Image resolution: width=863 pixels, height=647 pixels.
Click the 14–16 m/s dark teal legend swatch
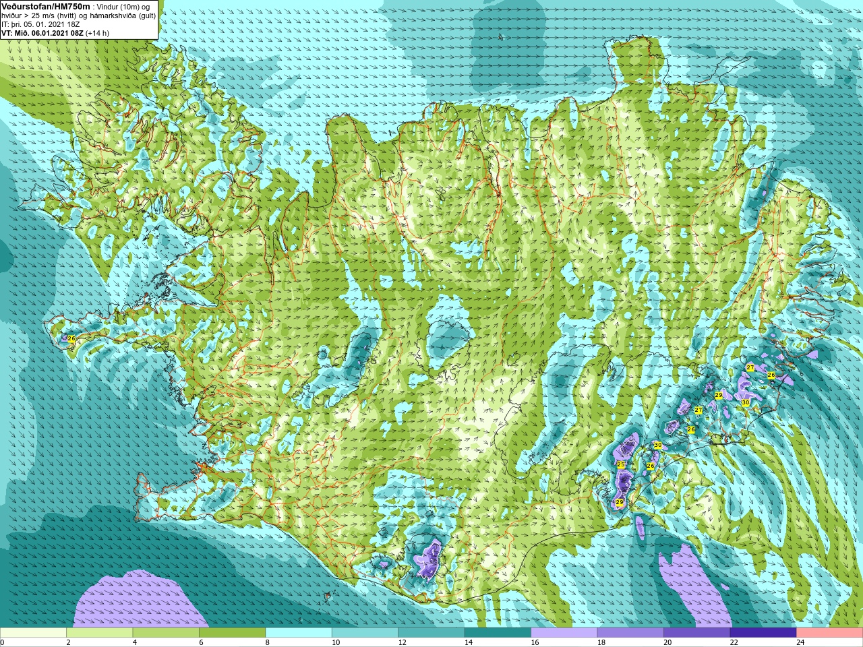(x=498, y=633)
